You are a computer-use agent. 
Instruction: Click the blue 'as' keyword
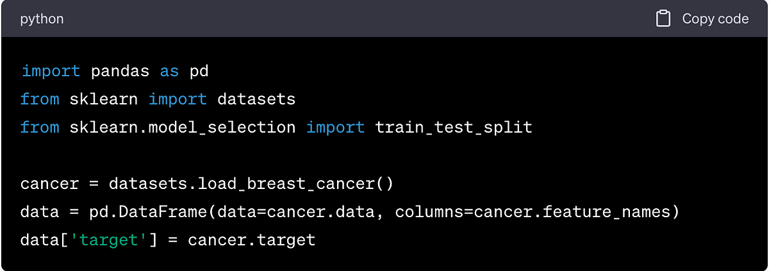[x=169, y=71]
